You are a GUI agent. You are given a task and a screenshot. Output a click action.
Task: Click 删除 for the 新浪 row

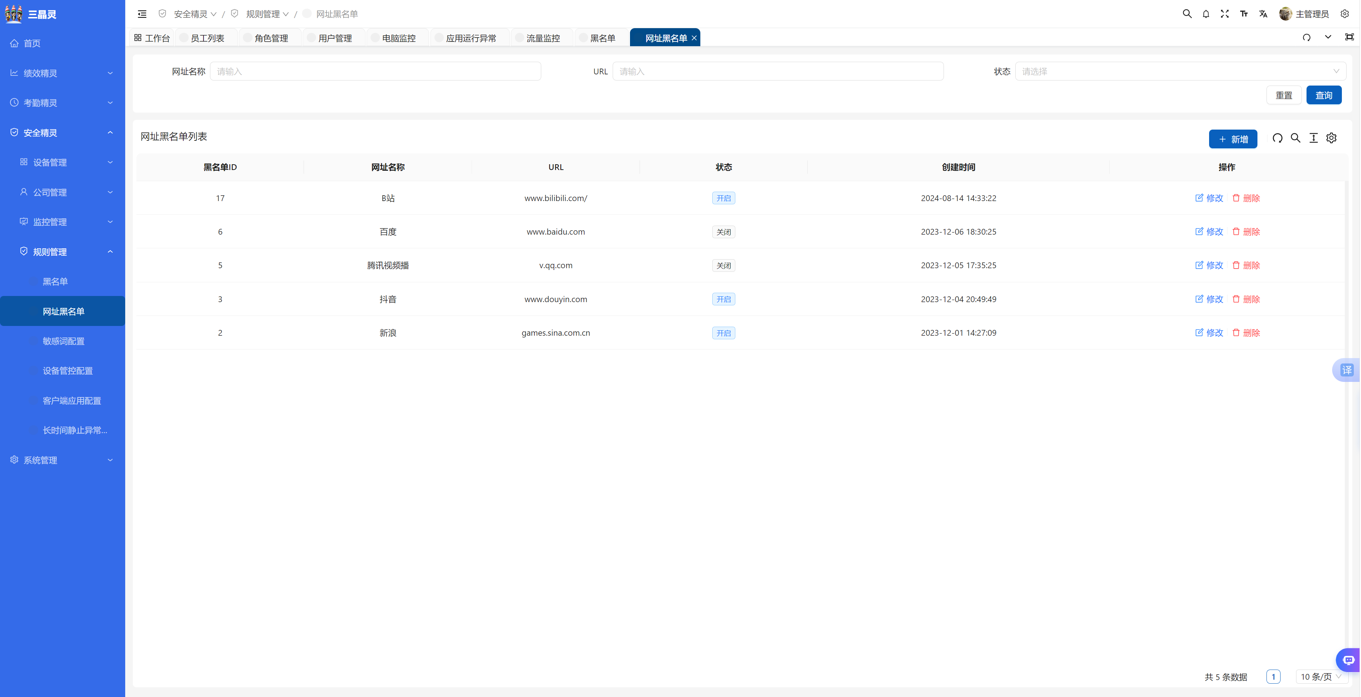click(x=1246, y=333)
